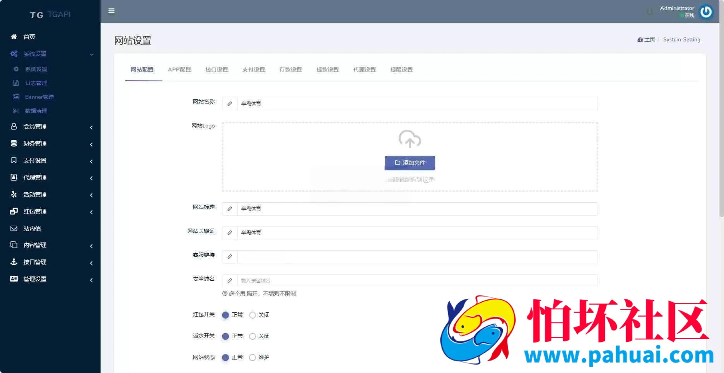Select 关闭 for 返水开关
Viewport: 724px width, 373px height.
(x=253, y=336)
